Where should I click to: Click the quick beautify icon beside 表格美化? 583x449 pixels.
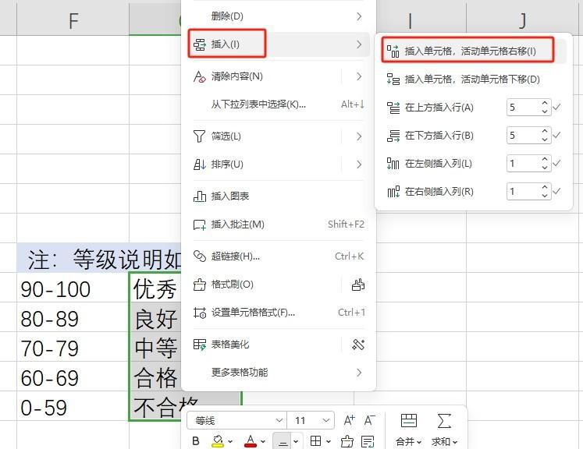click(358, 345)
